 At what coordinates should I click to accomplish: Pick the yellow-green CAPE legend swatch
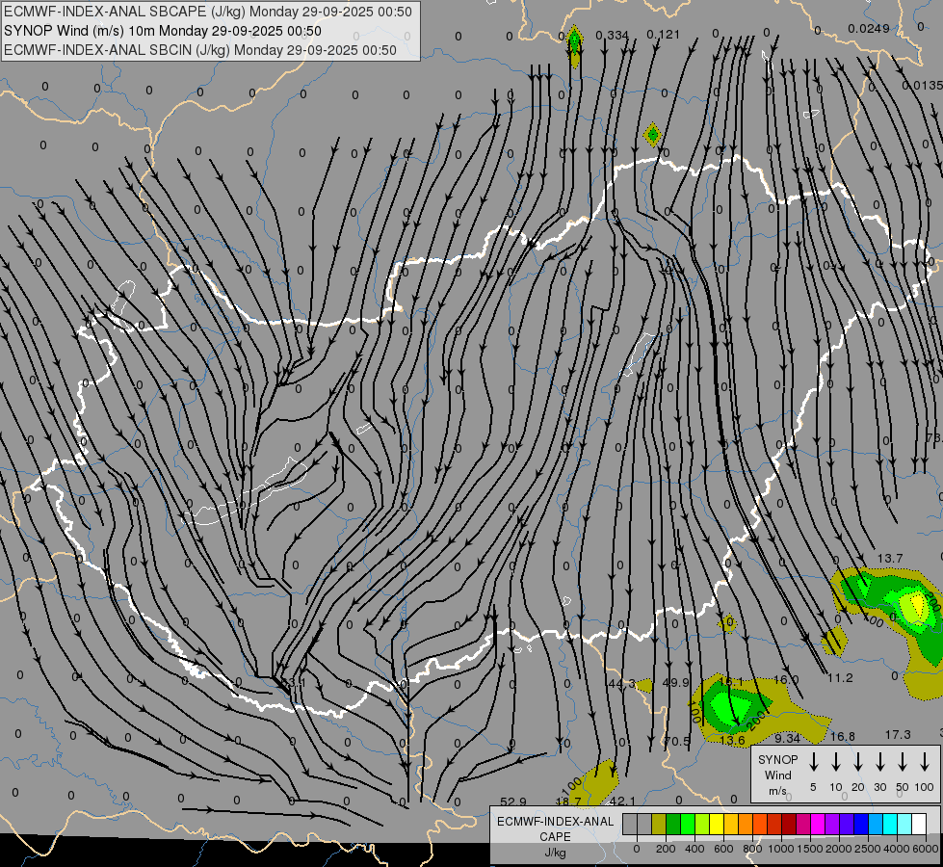pos(702,824)
